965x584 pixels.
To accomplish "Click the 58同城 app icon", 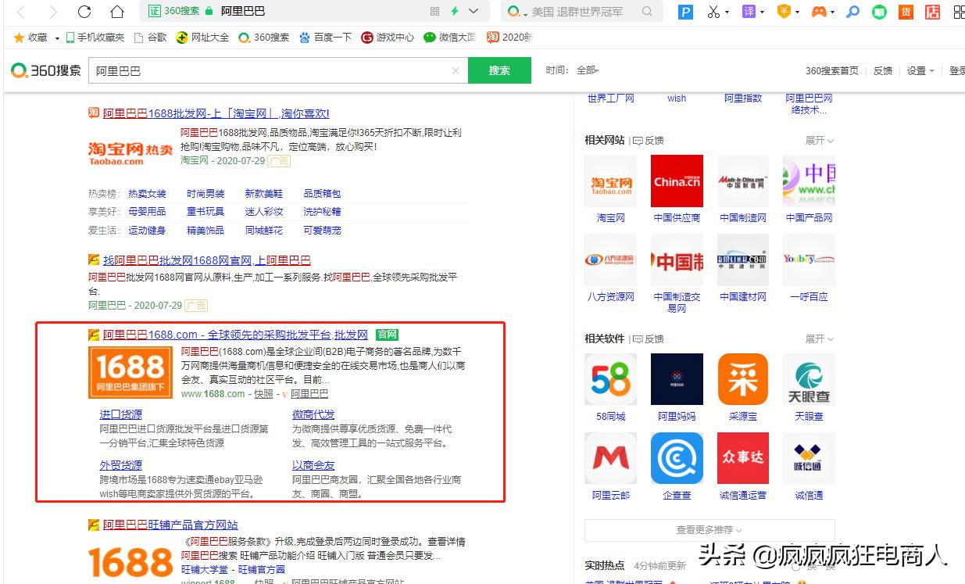I will pyautogui.click(x=610, y=379).
